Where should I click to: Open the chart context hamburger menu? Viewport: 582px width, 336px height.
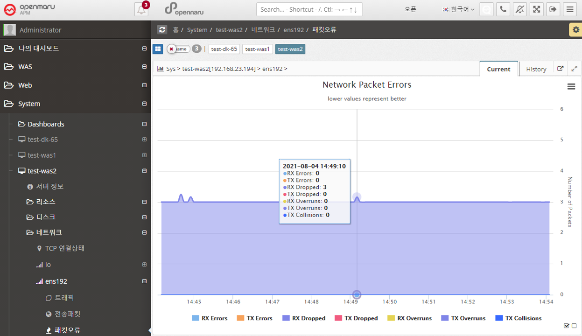[571, 86]
